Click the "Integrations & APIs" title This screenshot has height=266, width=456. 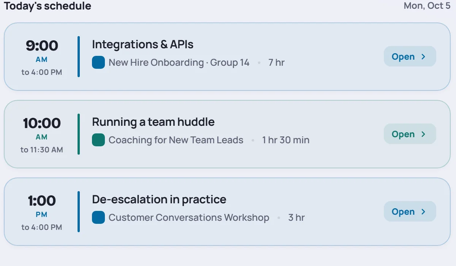click(142, 44)
